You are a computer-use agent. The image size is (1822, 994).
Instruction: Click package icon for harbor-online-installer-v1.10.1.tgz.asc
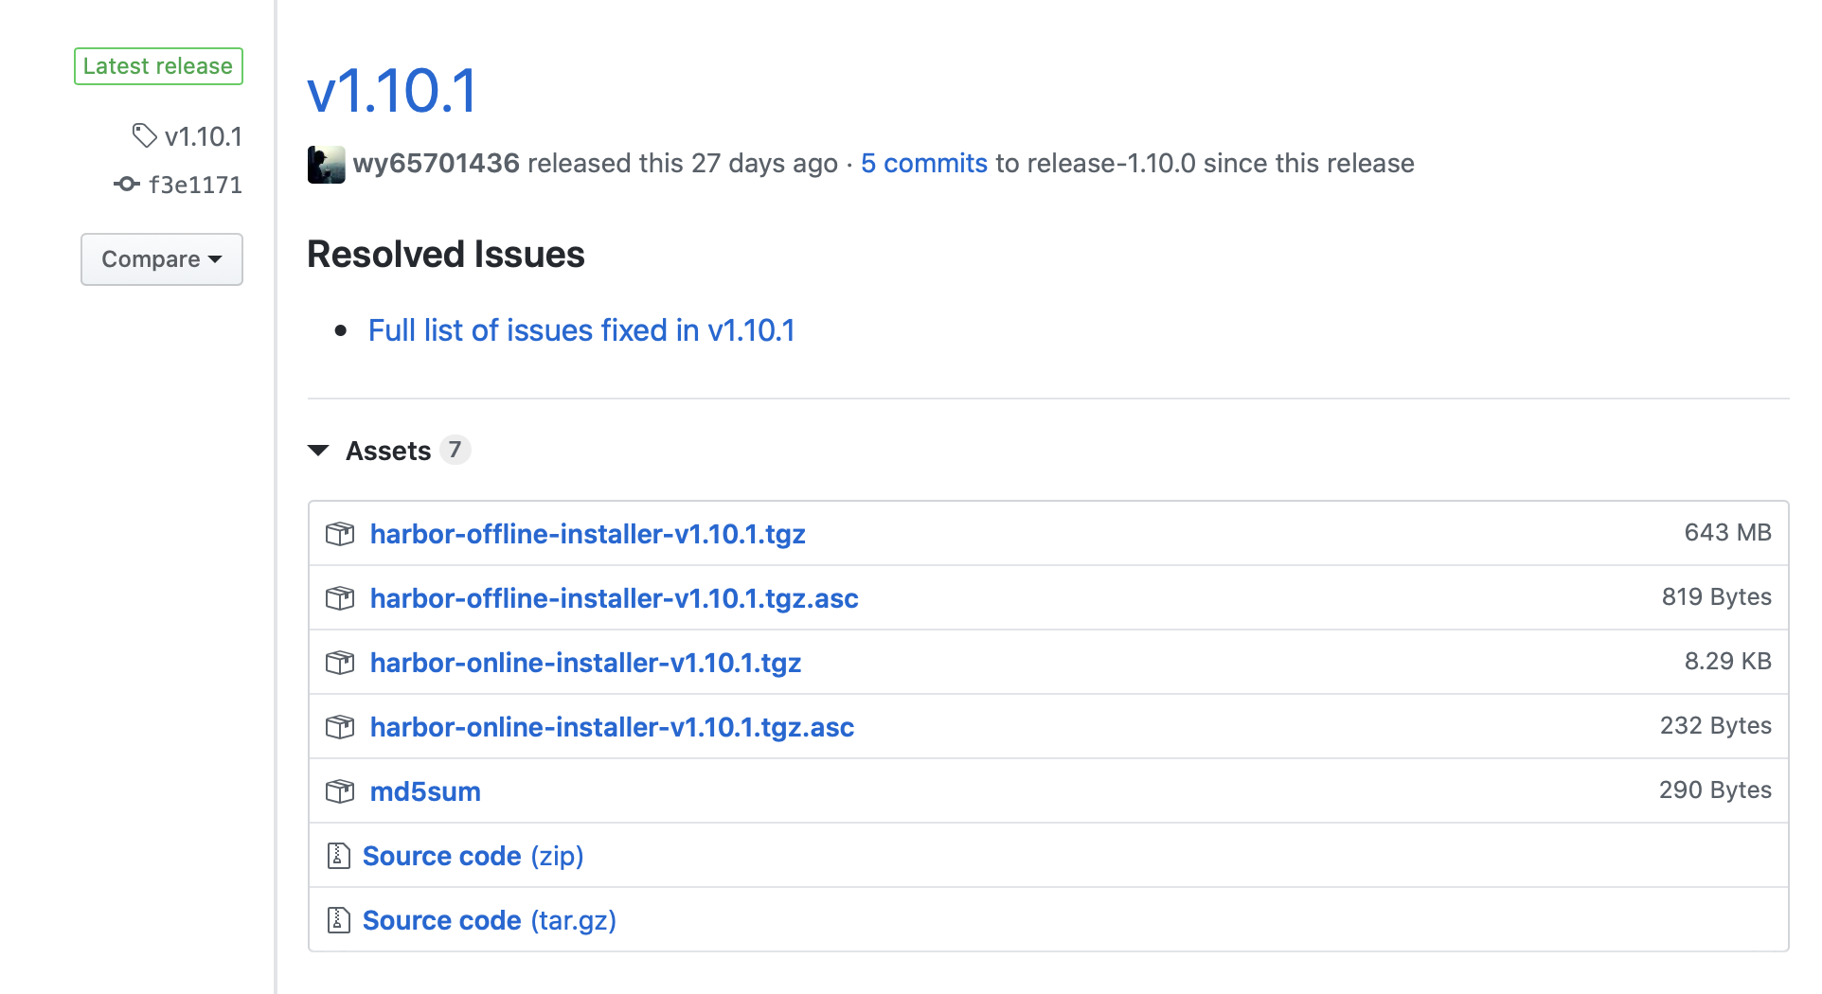click(340, 727)
